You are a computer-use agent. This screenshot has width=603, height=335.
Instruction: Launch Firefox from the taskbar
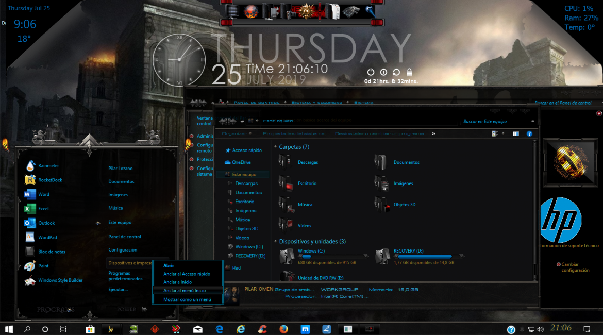point(283,329)
